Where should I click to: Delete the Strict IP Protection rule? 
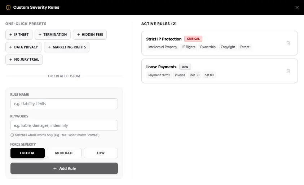(288, 43)
